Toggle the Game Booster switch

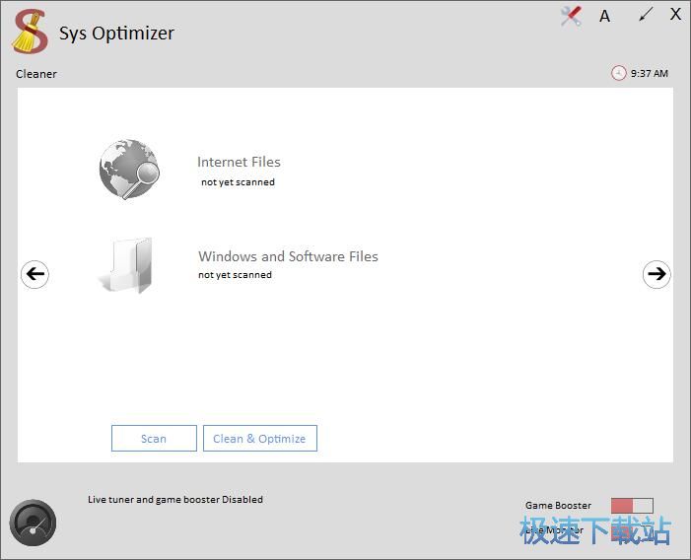(632, 506)
